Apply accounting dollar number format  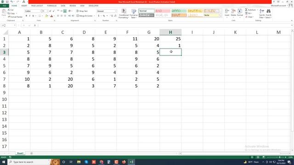click(x=99, y=16)
